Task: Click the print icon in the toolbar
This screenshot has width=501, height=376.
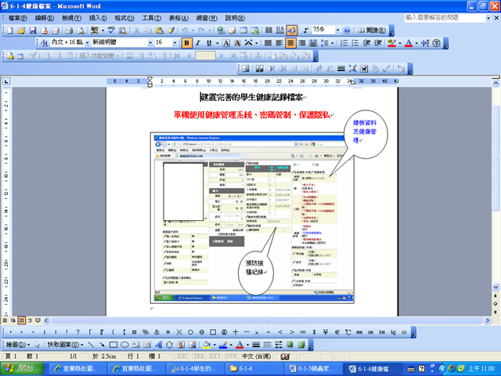Action: tap(68, 30)
